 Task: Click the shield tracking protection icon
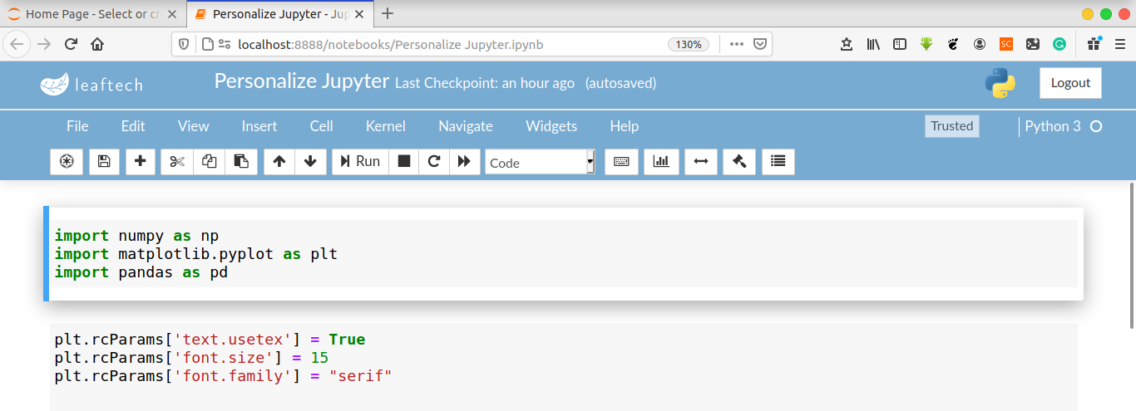(184, 45)
